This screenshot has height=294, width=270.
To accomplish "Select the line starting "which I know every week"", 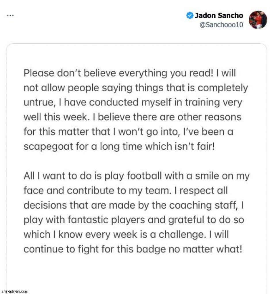I will tap(126, 235).
